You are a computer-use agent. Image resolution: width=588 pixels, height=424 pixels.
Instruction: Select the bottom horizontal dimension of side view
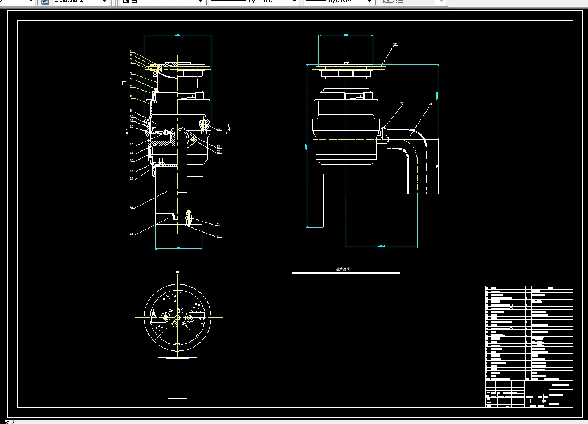[x=381, y=247]
